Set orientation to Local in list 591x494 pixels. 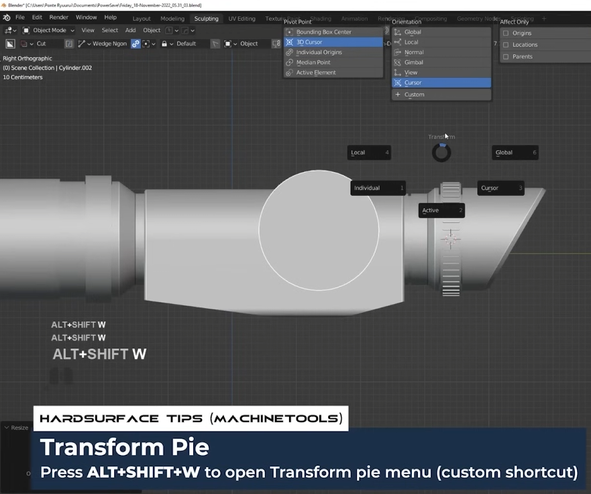441,42
